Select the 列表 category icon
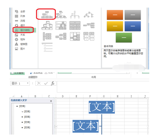Viewport: 156px width, 136px height. click(16, 16)
